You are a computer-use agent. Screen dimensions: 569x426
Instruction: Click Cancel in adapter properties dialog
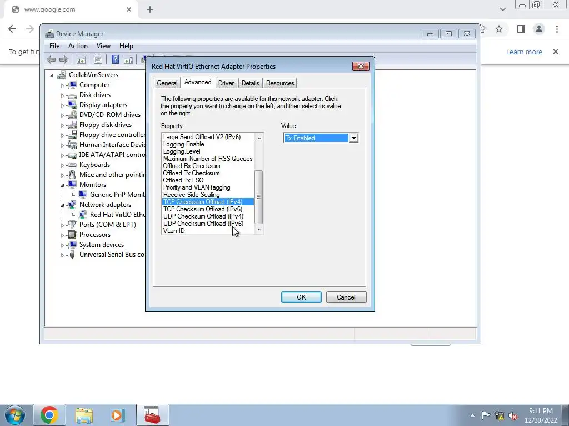tap(346, 297)
